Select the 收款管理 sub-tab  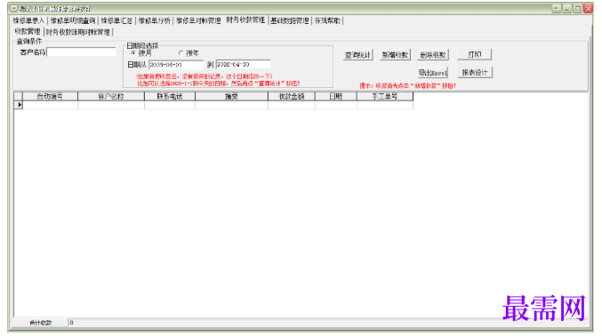(28, 31)
